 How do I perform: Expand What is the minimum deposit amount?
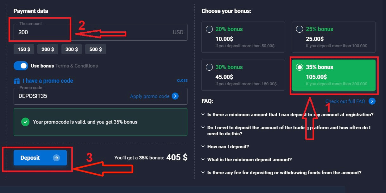coord(249,160)
